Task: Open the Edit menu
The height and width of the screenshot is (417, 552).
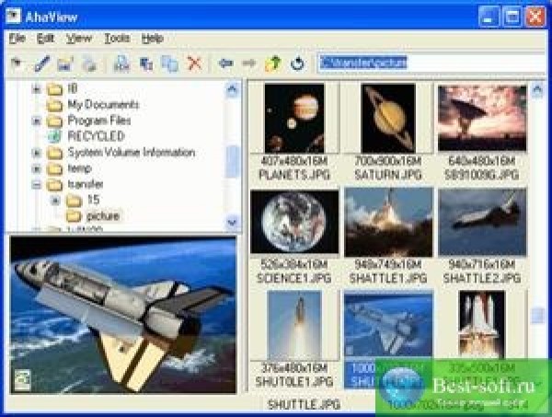Action: click(x=45, y=38)
